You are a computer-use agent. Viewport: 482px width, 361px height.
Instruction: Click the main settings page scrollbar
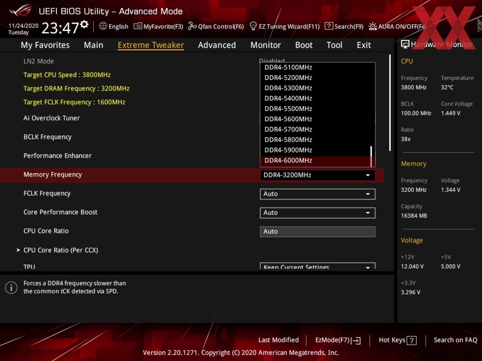390,103
